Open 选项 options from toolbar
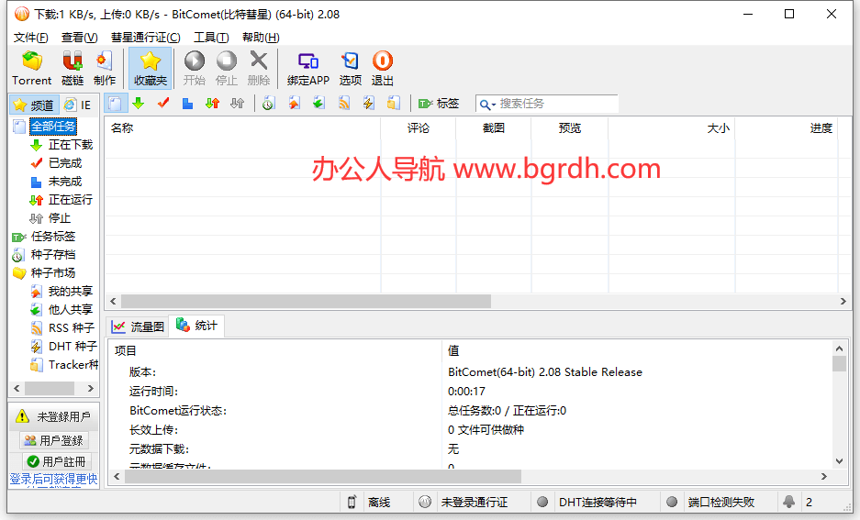Image resolution: width=860 pixels, height=520 pixels. [351, 69]
